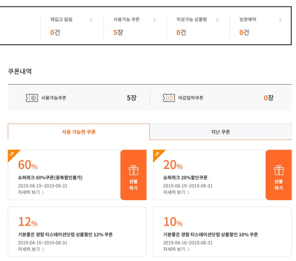View details of 슈퍼위크 60%쿠폰 via 자세히 보기
The image size is (296, 261).
31,192
